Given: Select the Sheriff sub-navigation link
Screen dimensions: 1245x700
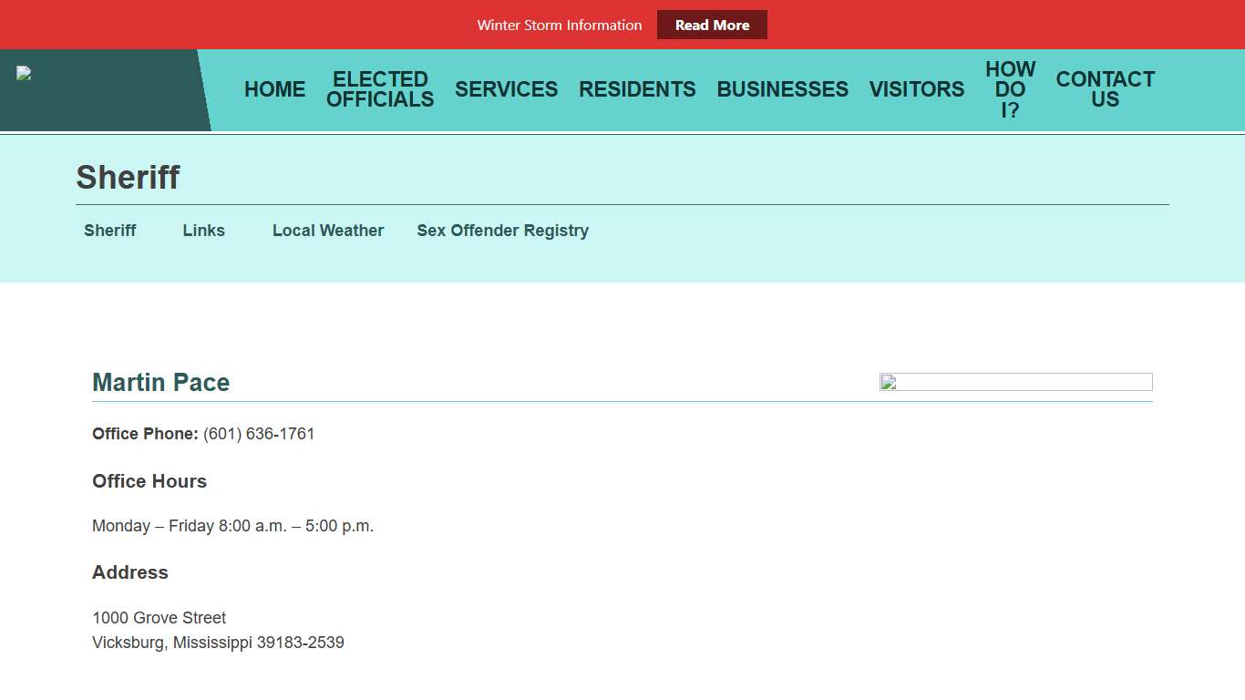Looking at the screenshot, I should [x=110, y=231].
